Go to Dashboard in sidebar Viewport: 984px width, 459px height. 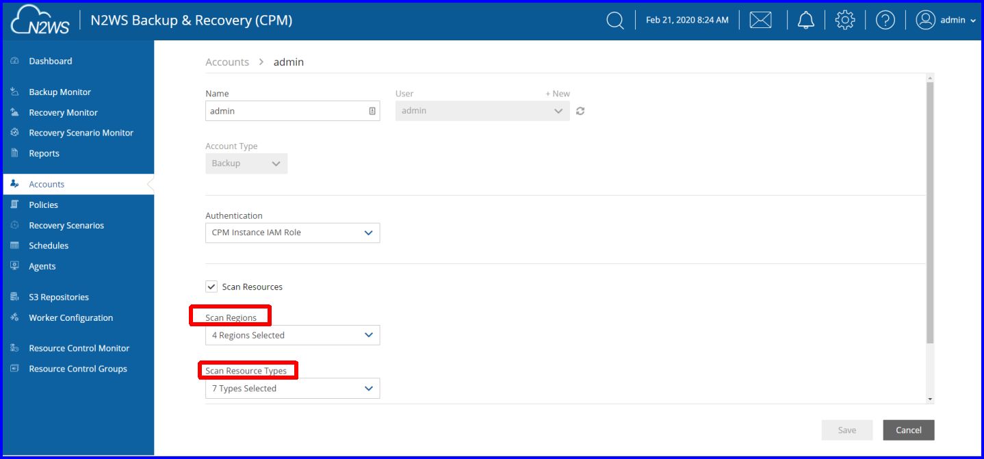pos(51,61)
